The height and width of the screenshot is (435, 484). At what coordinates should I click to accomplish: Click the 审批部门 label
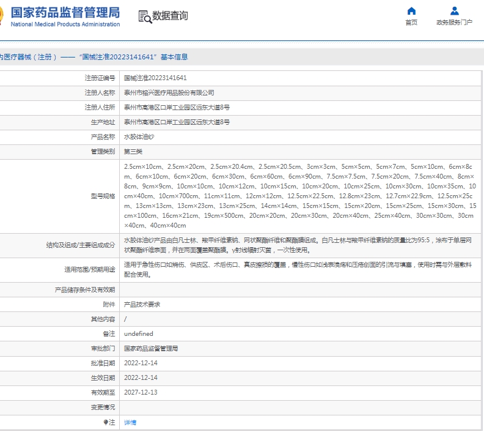point(103,349)
